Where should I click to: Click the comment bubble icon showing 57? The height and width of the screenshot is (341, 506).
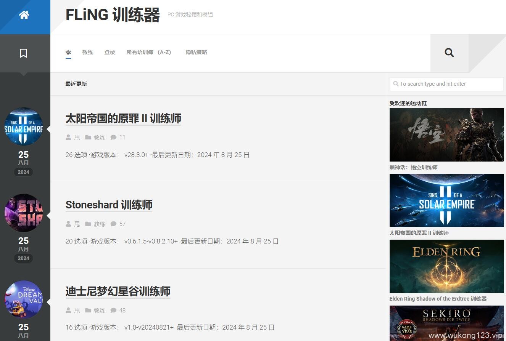113,224
